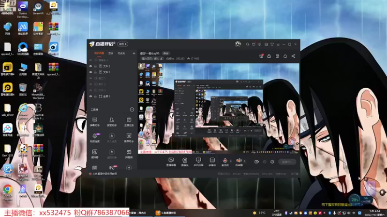Viewport: 387px width, 217px height.
Task: Open the message bubble icon in title bar
Action: tap(259, 44)
